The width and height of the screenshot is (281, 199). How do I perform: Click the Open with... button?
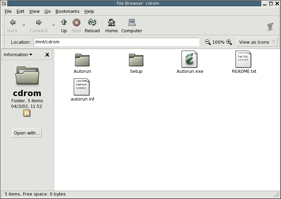click(27, 133)
